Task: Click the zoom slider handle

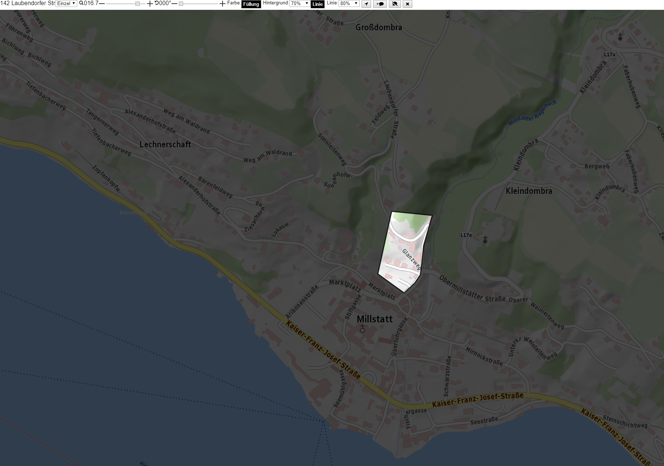Action: pyautogui.click(x=137, y=4)
